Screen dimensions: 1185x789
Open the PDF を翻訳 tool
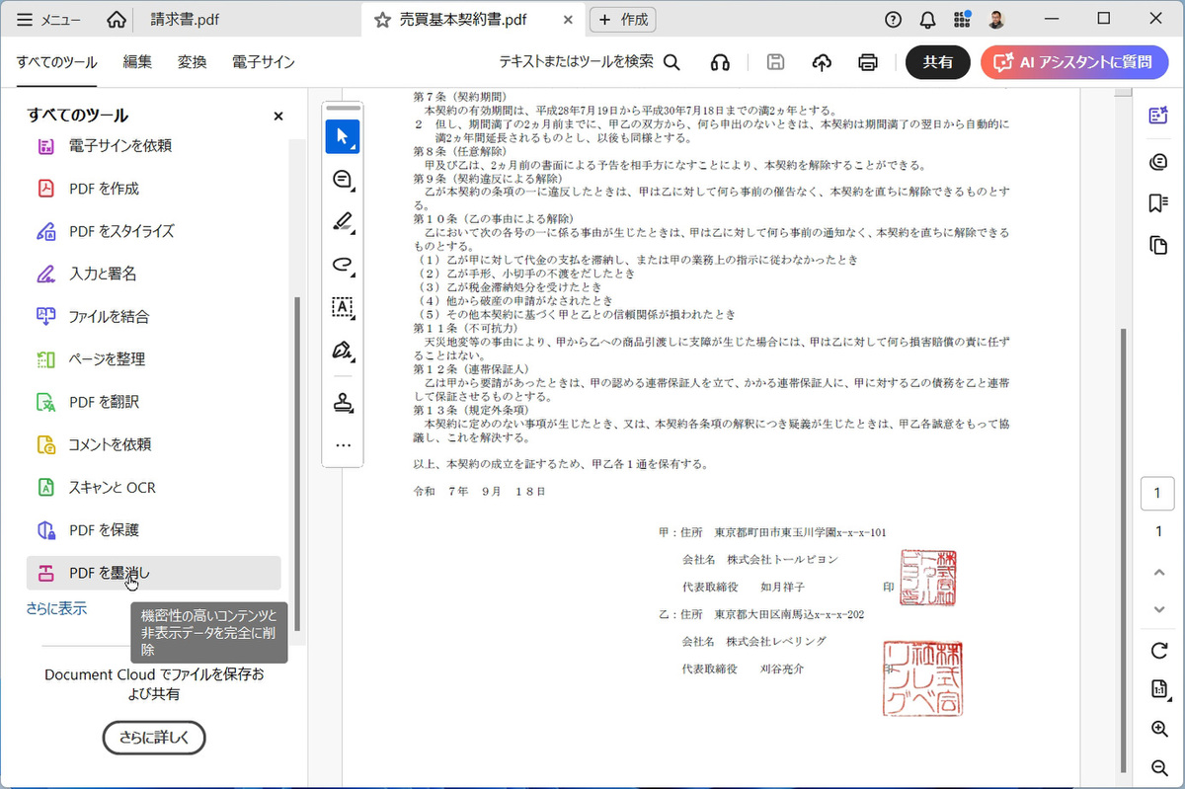[x=153, y=401]
